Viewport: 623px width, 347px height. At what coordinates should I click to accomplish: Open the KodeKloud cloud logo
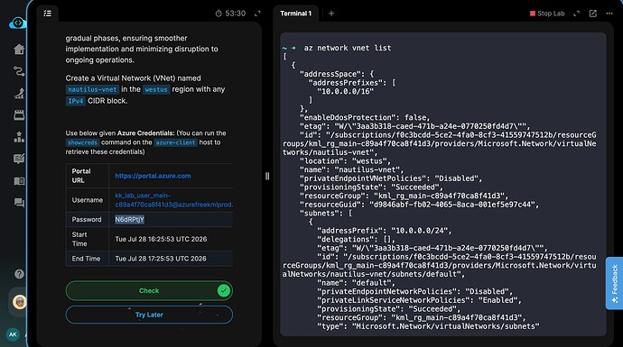(17, 23)
